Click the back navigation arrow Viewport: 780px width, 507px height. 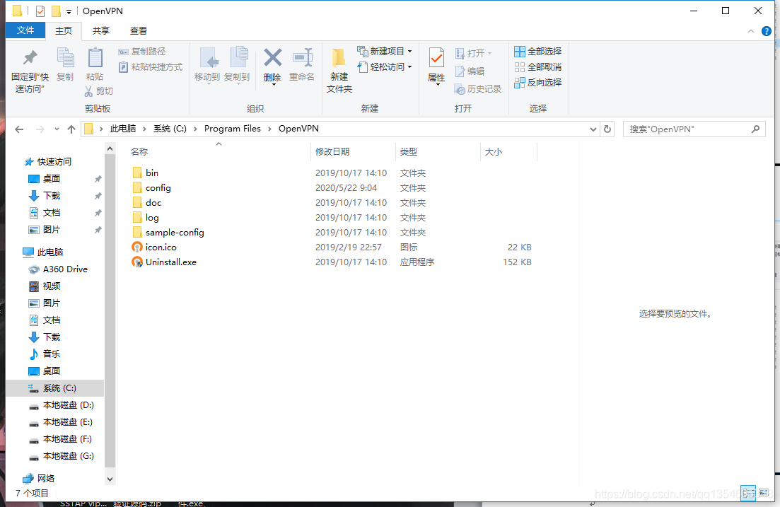pos(19,129)
